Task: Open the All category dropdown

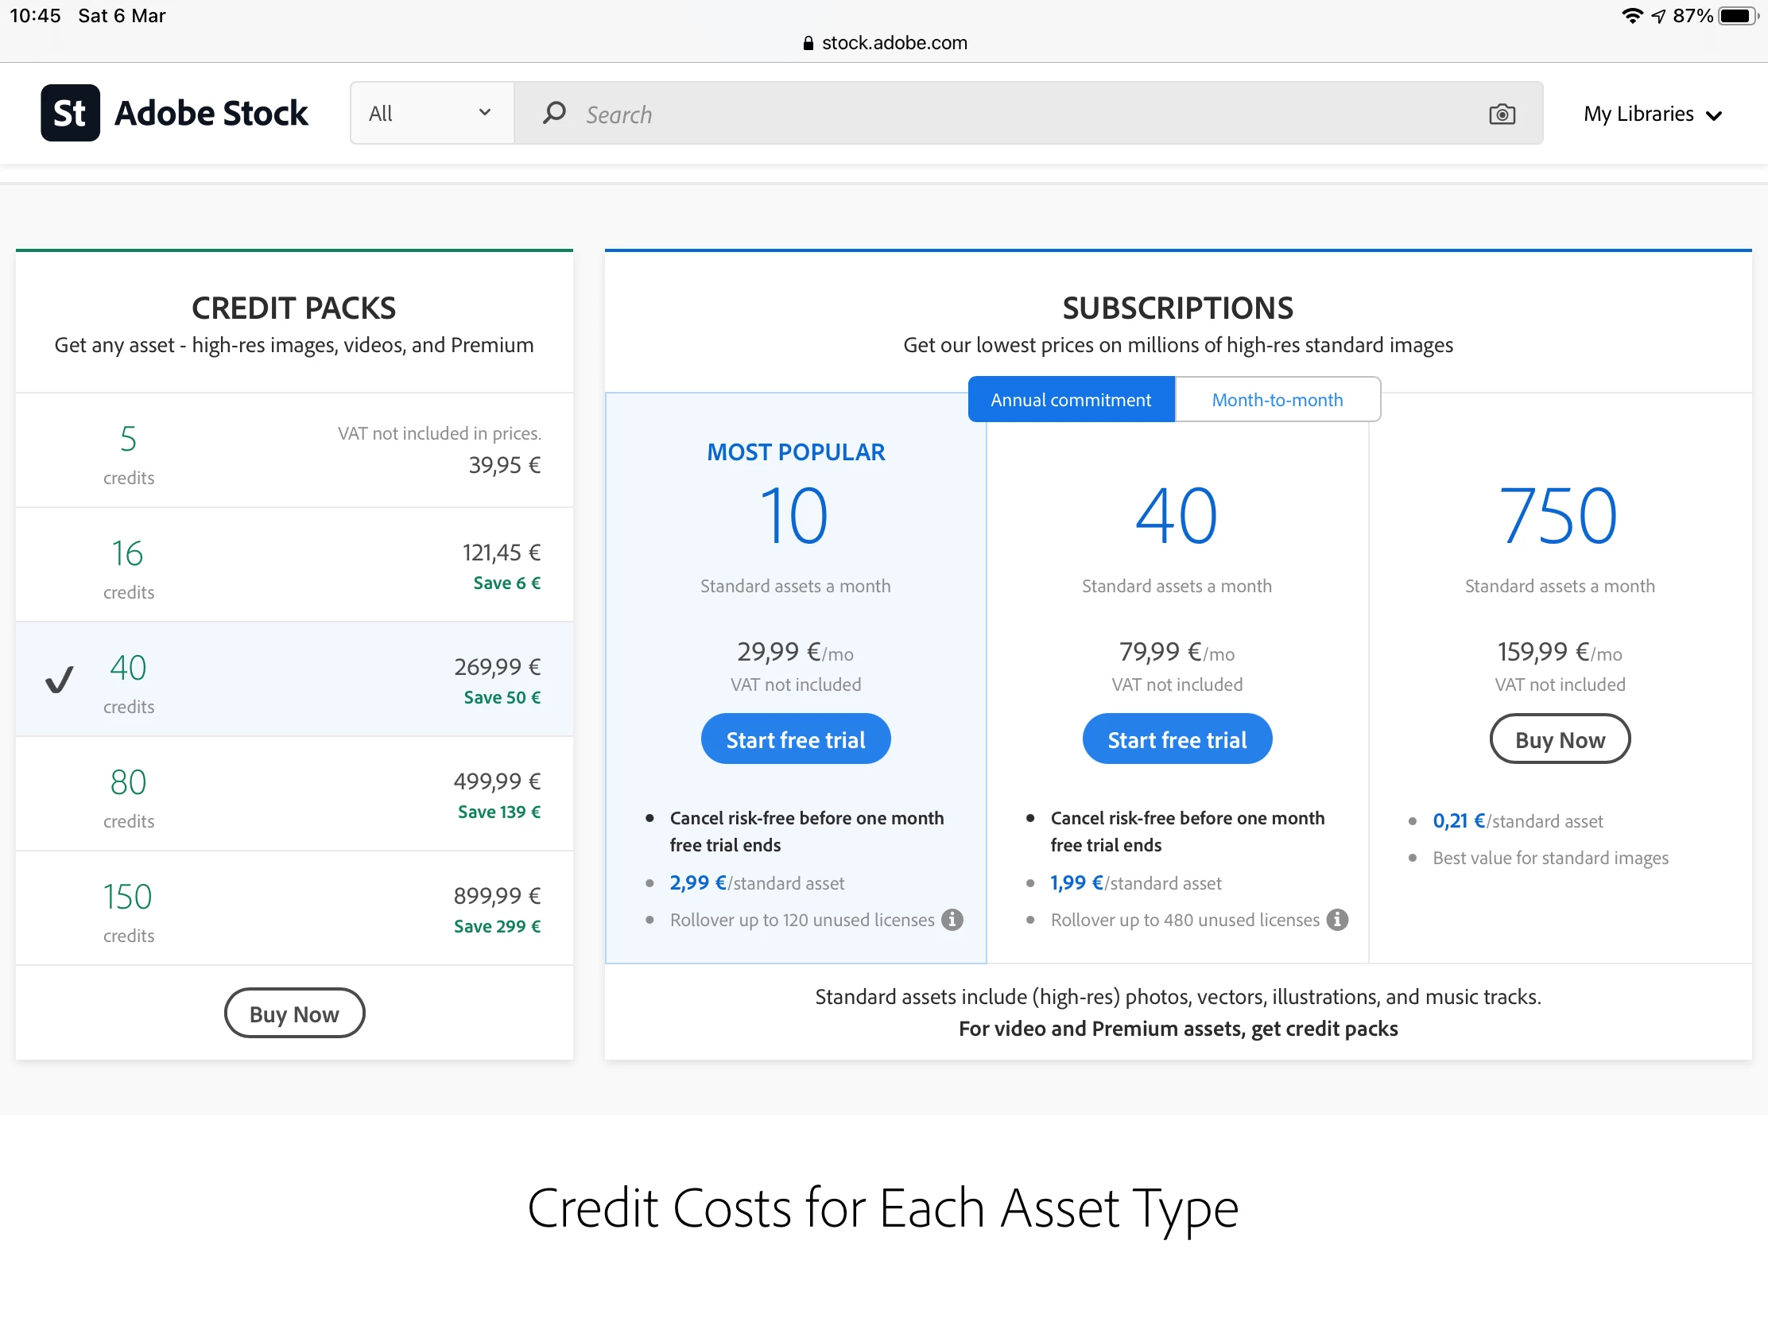Action: 431,113
